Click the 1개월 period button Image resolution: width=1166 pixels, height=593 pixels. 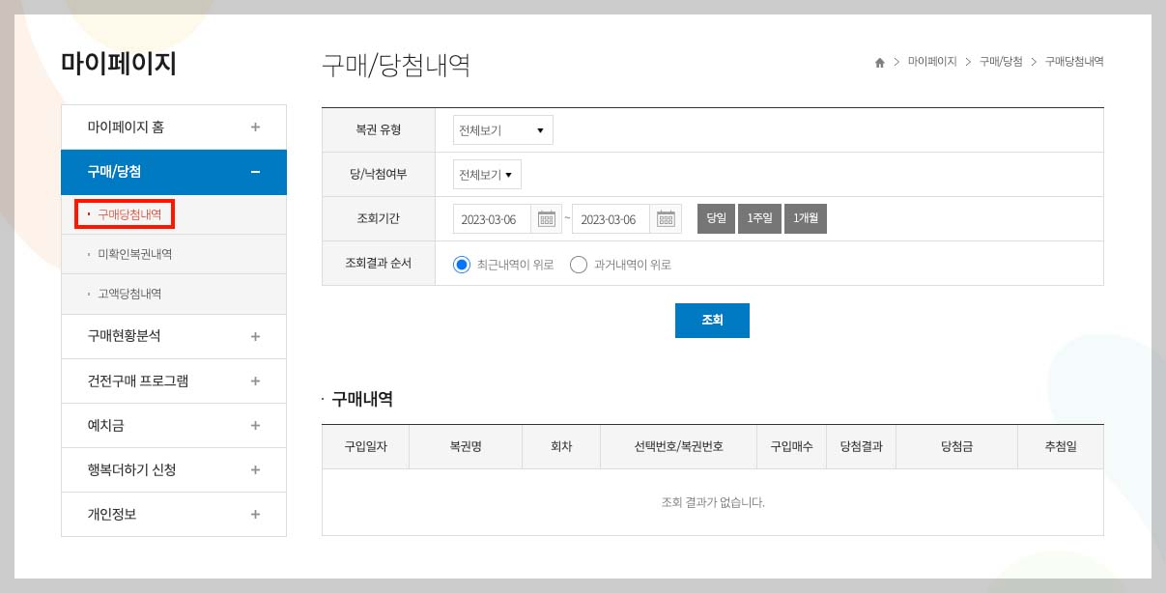coord(806,219)
